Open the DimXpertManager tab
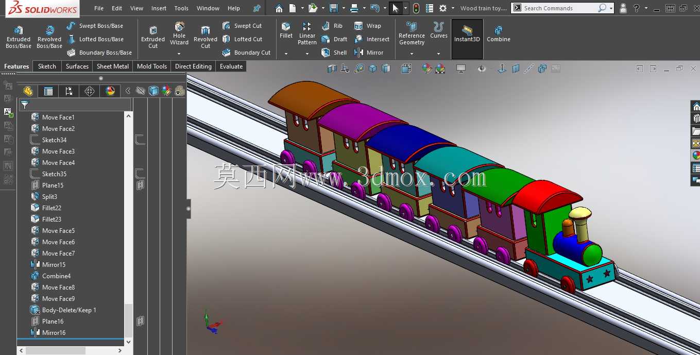This screenshot has width=700, height=355. click(90, 91)
